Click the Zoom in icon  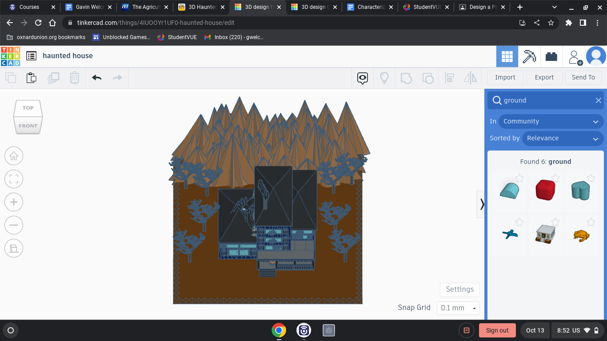[14, 202]
